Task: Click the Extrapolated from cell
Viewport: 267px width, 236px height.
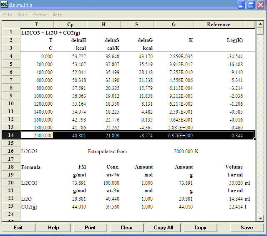Action: pos(107,152)
